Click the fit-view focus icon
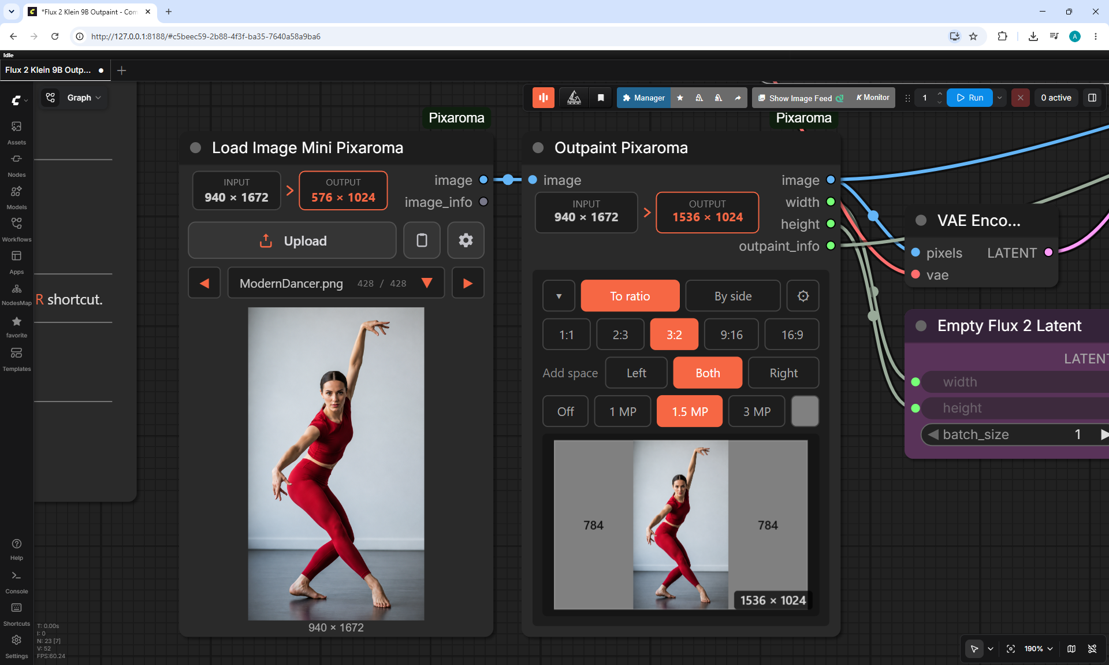This screenshot has height=665, width=1109. [x=1011, y=649]
